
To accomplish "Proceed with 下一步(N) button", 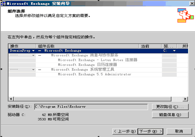I will click(x=151, y=131).
